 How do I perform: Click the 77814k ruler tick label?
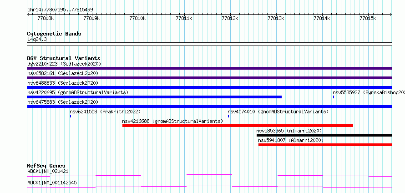(x=322, y=18)
